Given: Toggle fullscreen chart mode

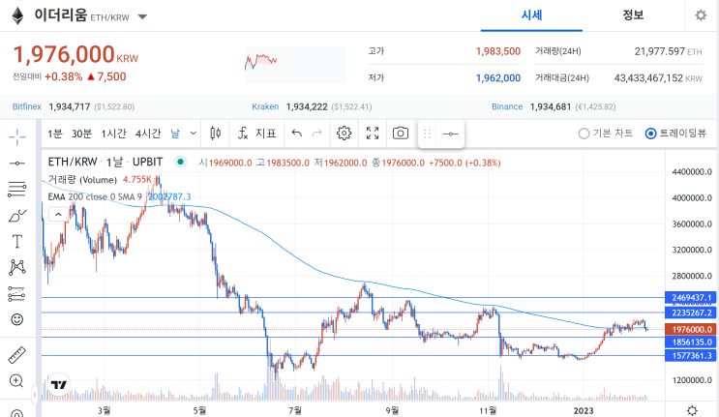Looking at the screenshot, I should [373, 134].
